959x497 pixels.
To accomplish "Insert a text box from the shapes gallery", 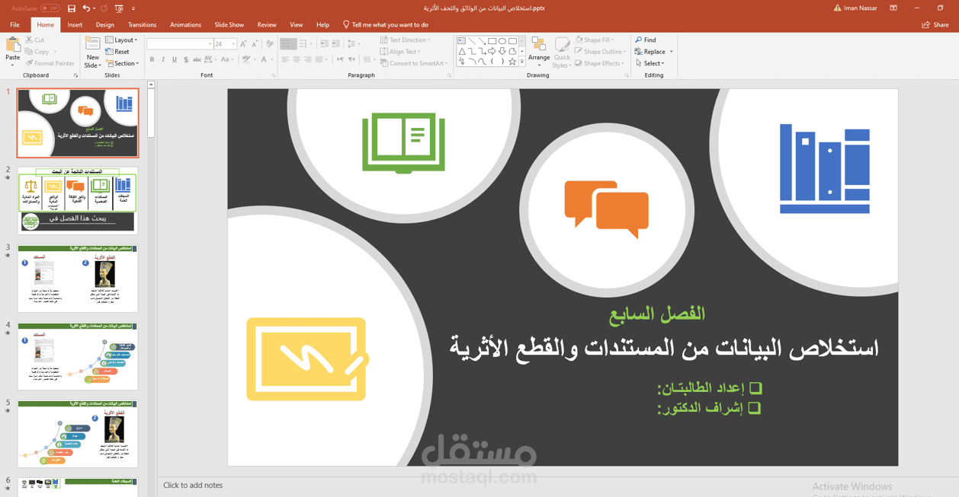I will (462, 40).
